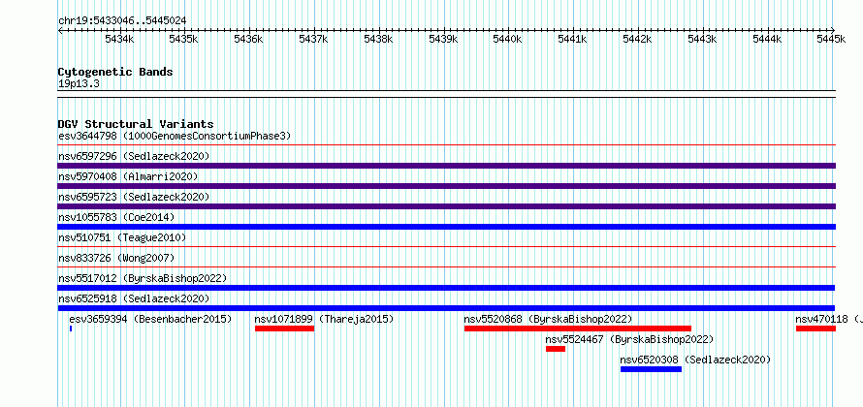Image resolution: width=863 pixels, height=407 pixels.
Task: Select thin red nsv833726 line
Action: (446, 267)
